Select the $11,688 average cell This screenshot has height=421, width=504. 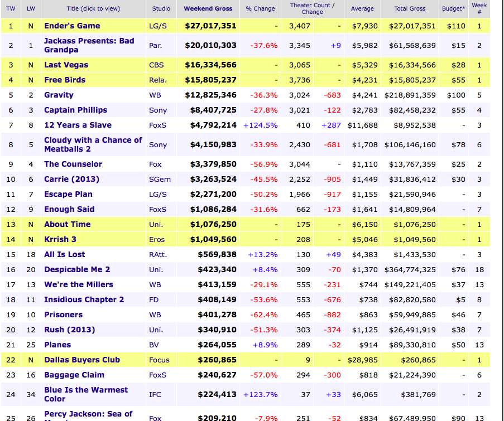coord(362,125)
